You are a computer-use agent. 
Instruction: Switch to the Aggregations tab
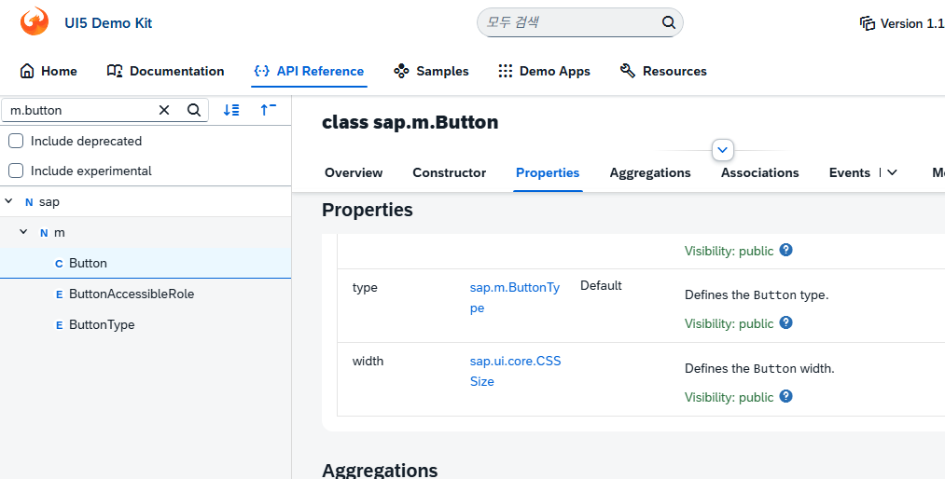[650, 172]
